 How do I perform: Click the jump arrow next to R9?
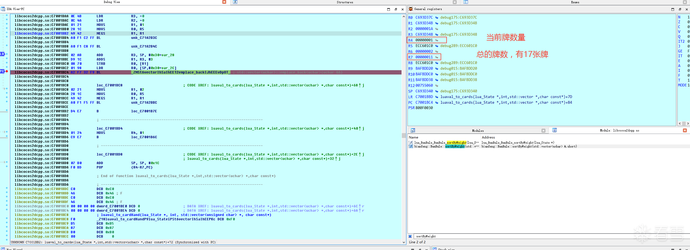click(437, 69)
